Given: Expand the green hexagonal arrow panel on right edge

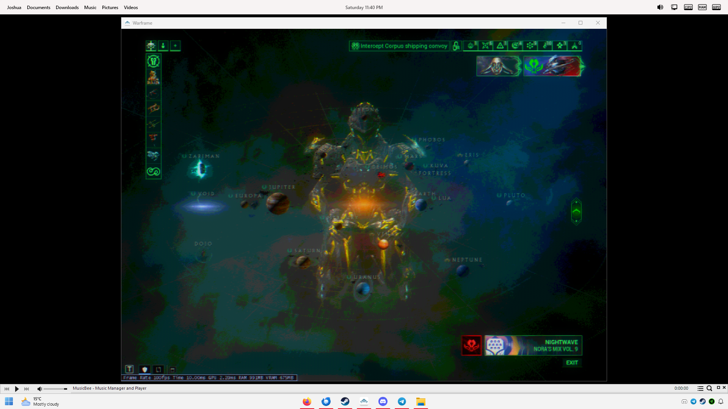Looking at the screenshot, I should coord(576,212).
